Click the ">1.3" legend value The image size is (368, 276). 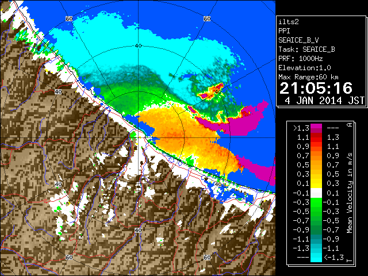click(x=301, y=128)
